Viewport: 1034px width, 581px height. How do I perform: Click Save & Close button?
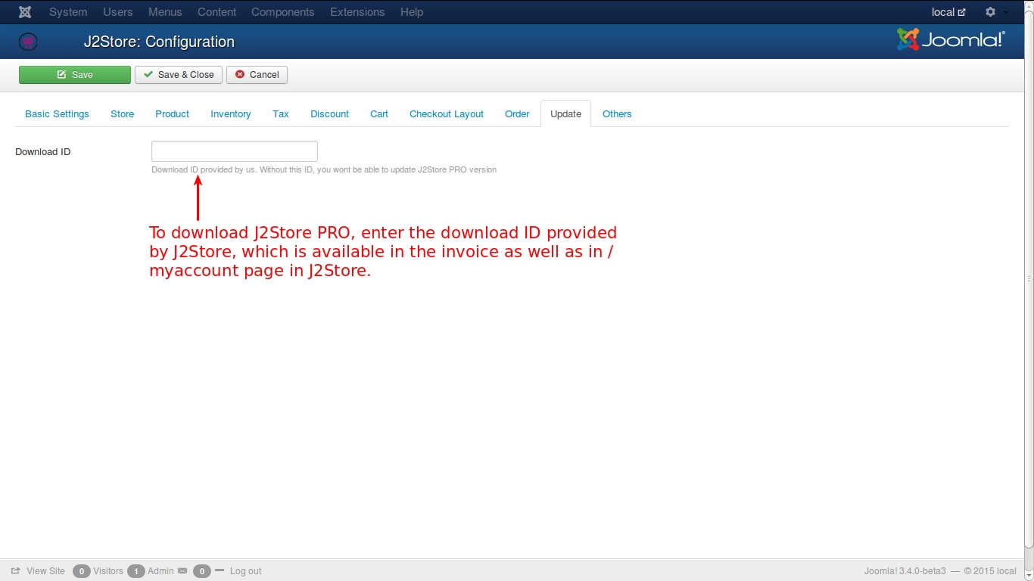coord(179,75)
